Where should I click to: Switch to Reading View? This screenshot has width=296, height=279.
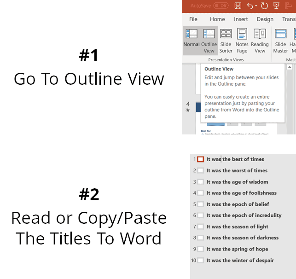pos(260,41)
